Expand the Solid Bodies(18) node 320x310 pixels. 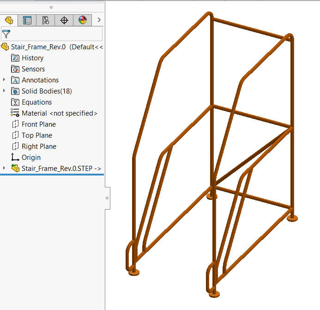[x=4, y=91]
